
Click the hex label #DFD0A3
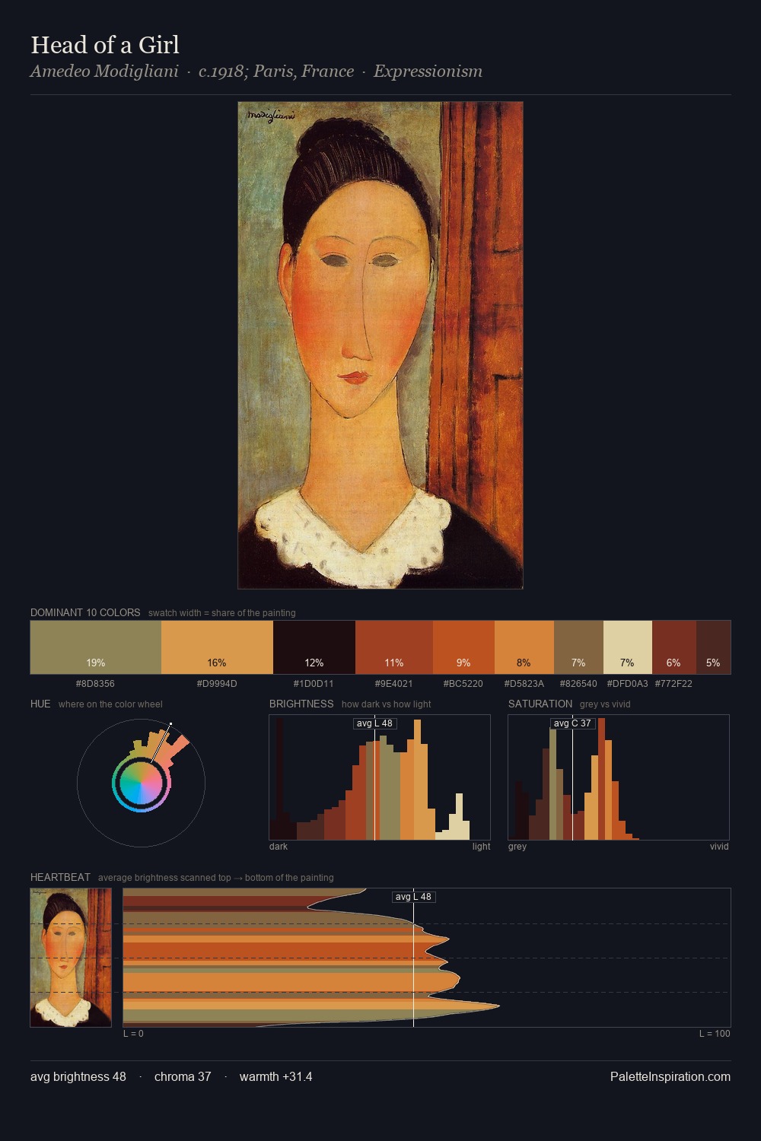628,684
